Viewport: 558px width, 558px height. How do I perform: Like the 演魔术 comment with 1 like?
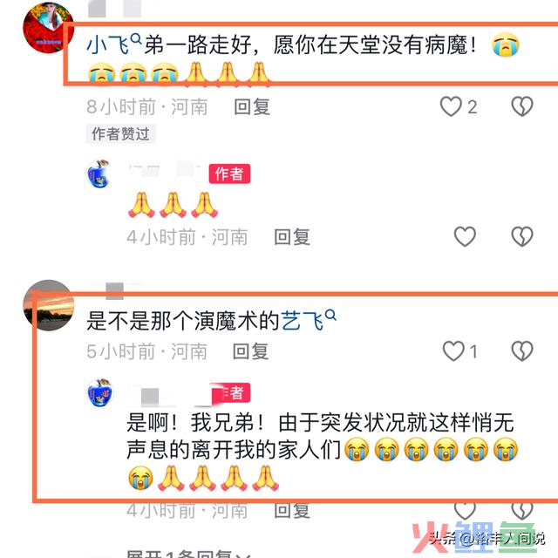[x=453, y=351]
